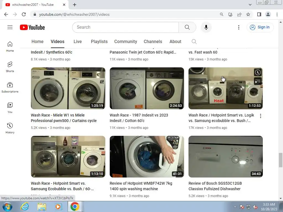Screen dimensions: 283x212
Task: Play the three-washer race thumbnail 1:13:10
Action: click(x=68, y=157)
